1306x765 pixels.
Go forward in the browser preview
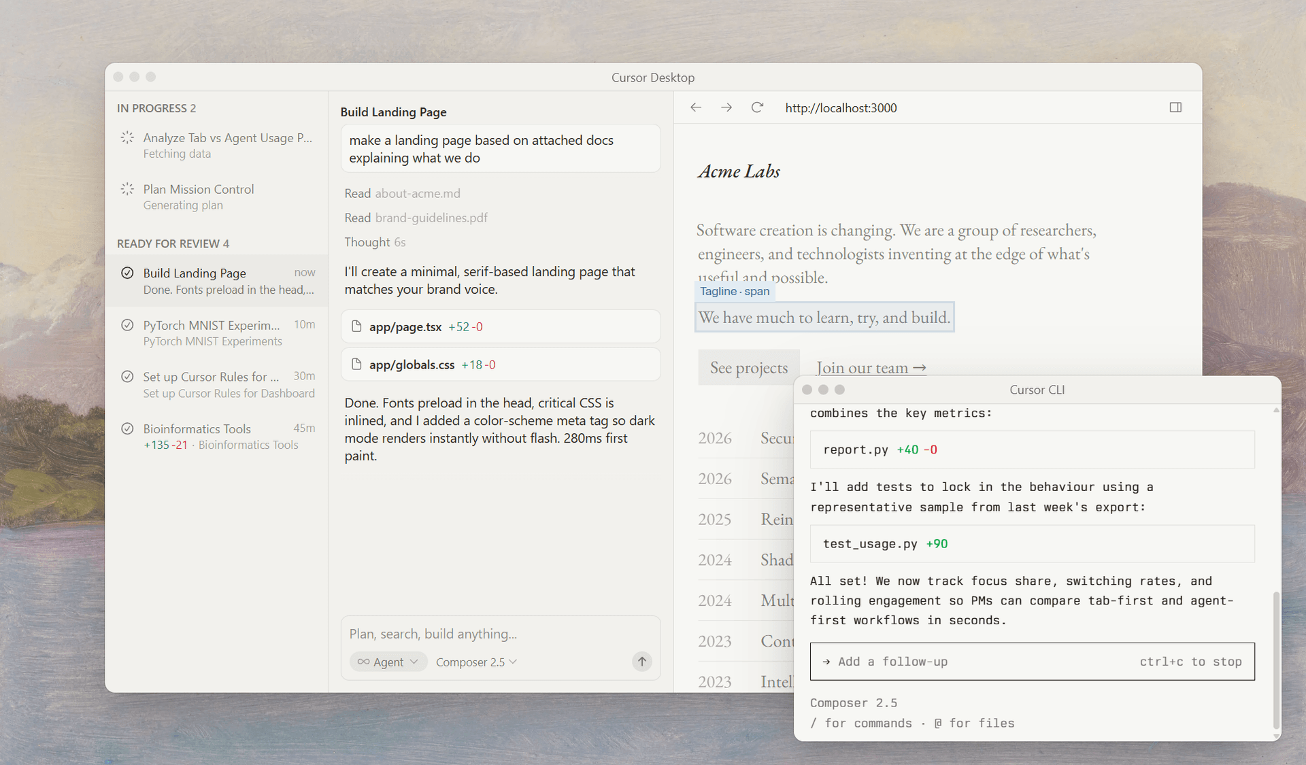pyautogui.click(x=726, y=107)
